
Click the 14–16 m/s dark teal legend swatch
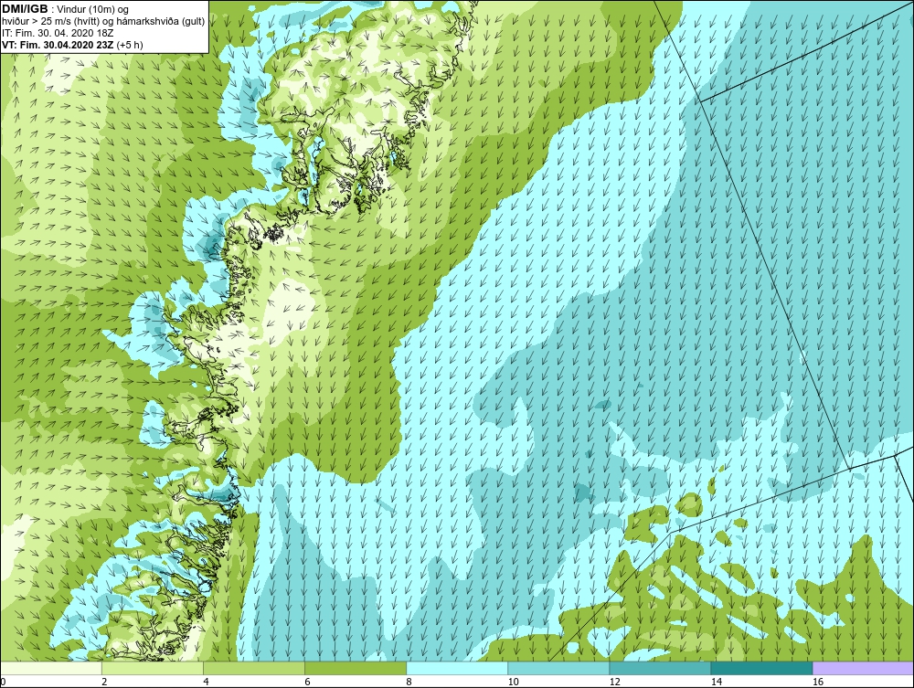[761, 668]
